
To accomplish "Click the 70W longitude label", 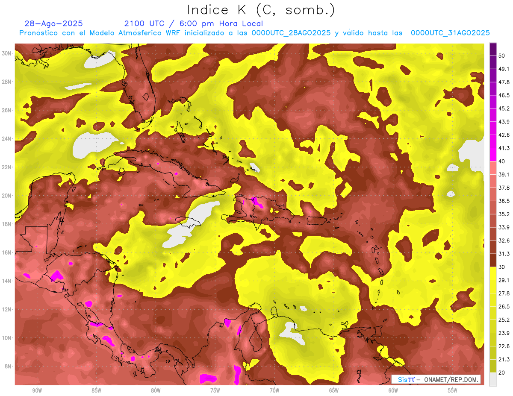I will 274,391.
